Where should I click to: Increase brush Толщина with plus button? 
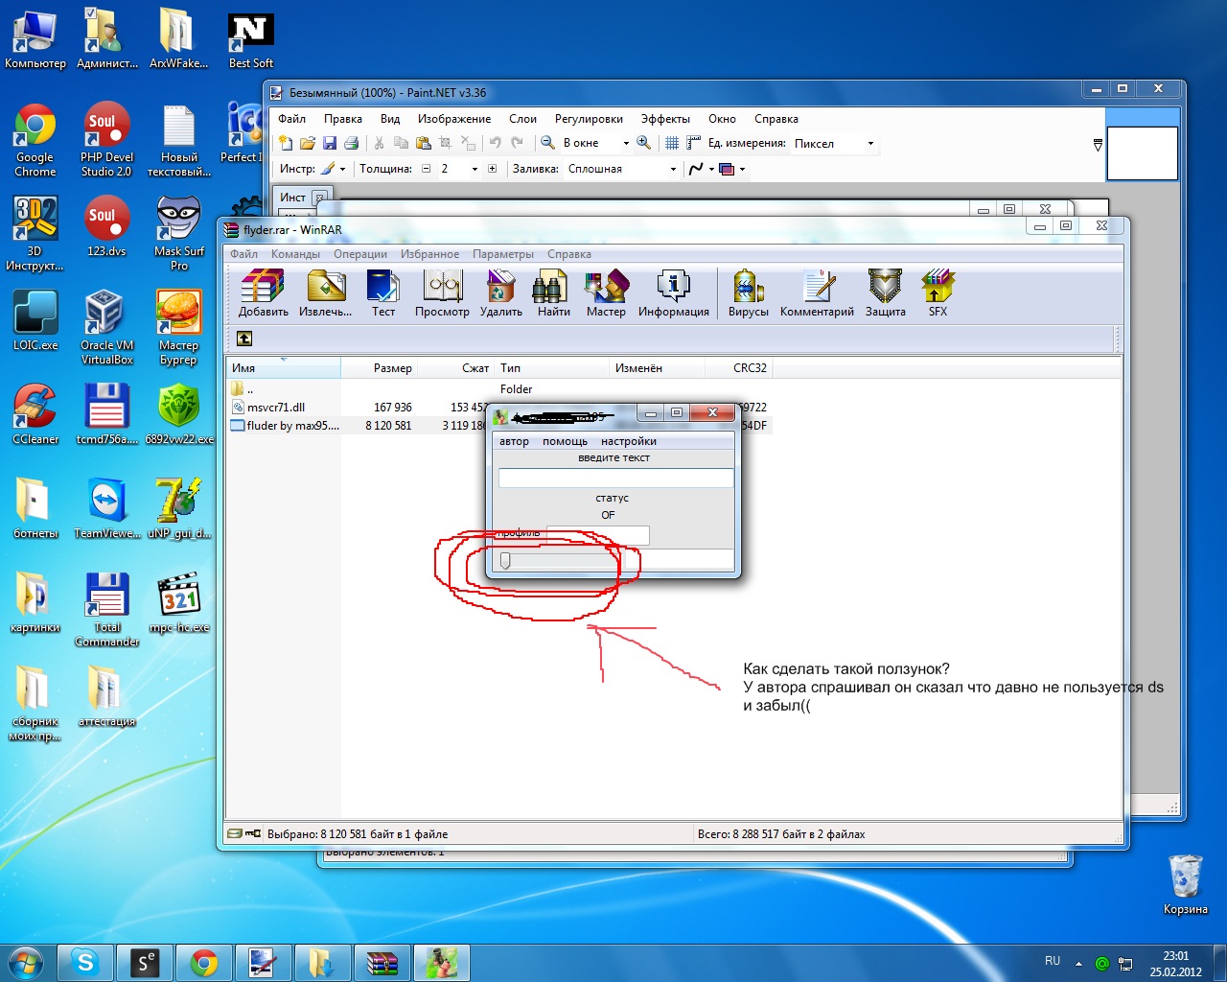(493, 169)
